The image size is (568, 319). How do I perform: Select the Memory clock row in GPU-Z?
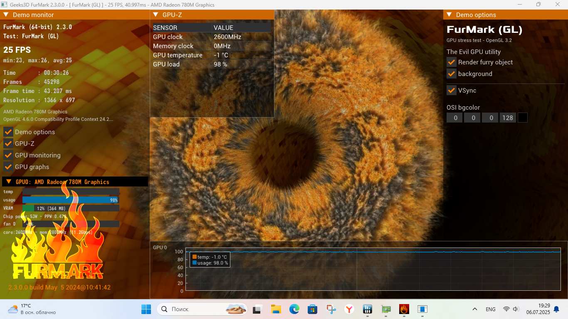(212, 46)
